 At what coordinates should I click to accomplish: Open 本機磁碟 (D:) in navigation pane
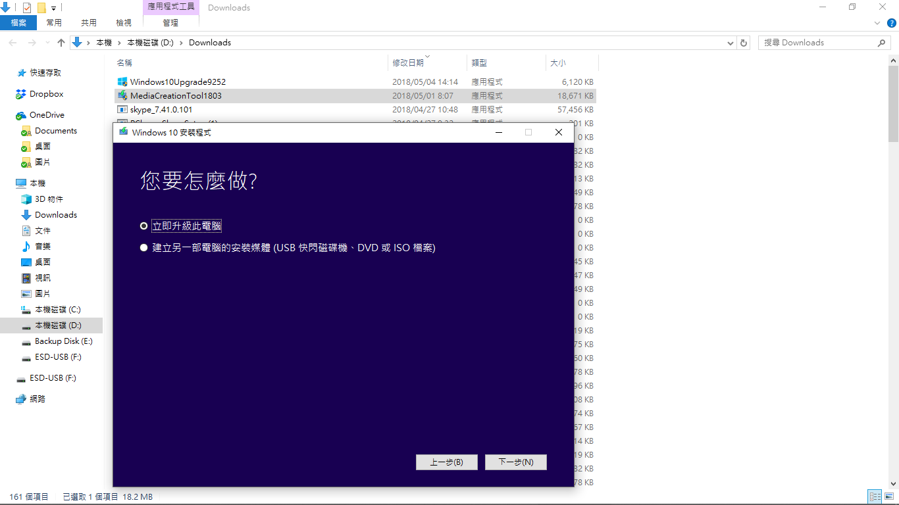click(51, 325)
